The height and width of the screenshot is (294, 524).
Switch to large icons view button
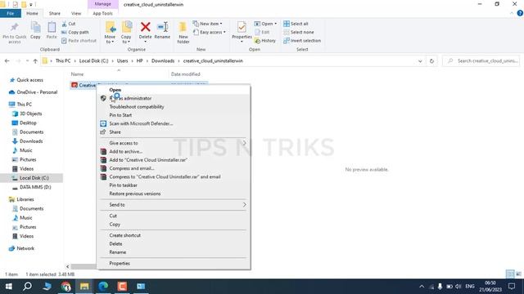click(x=518, y=274)
